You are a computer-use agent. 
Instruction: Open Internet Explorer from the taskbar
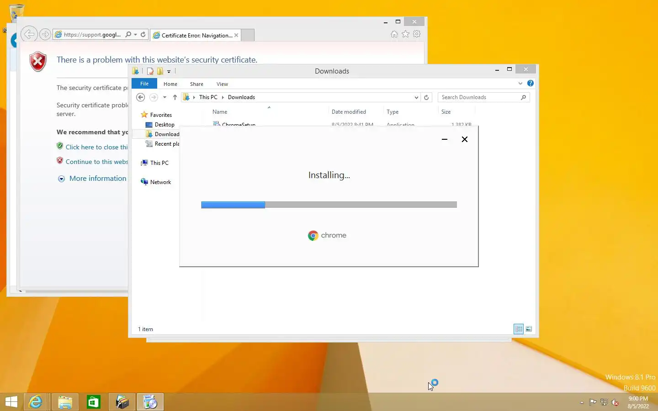[36, 402]
